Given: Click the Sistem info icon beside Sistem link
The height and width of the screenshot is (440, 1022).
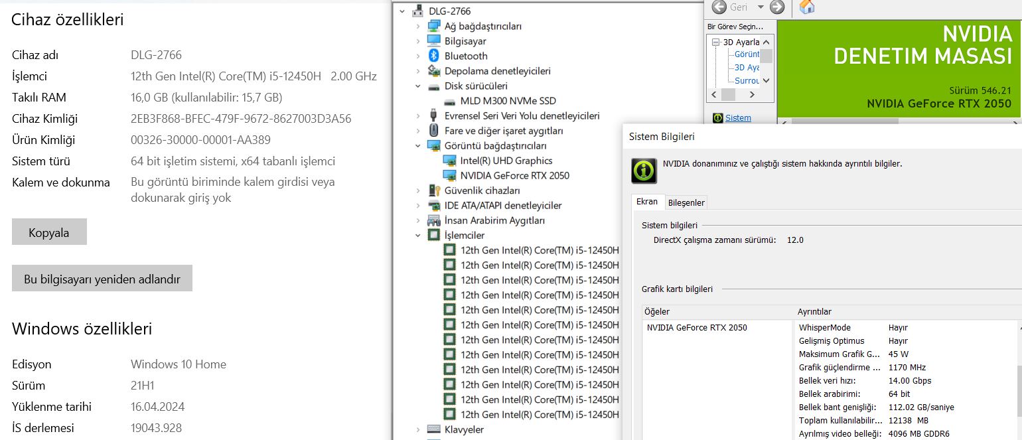Looking at the screenshot, I should coord(717,118).
